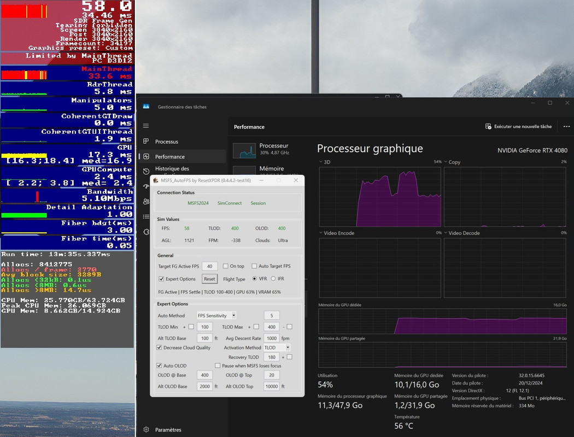The height and width of the screenshot is (437, 574).
Task: Open the Task Manager hamburger navigation menu
Action: 146,126
